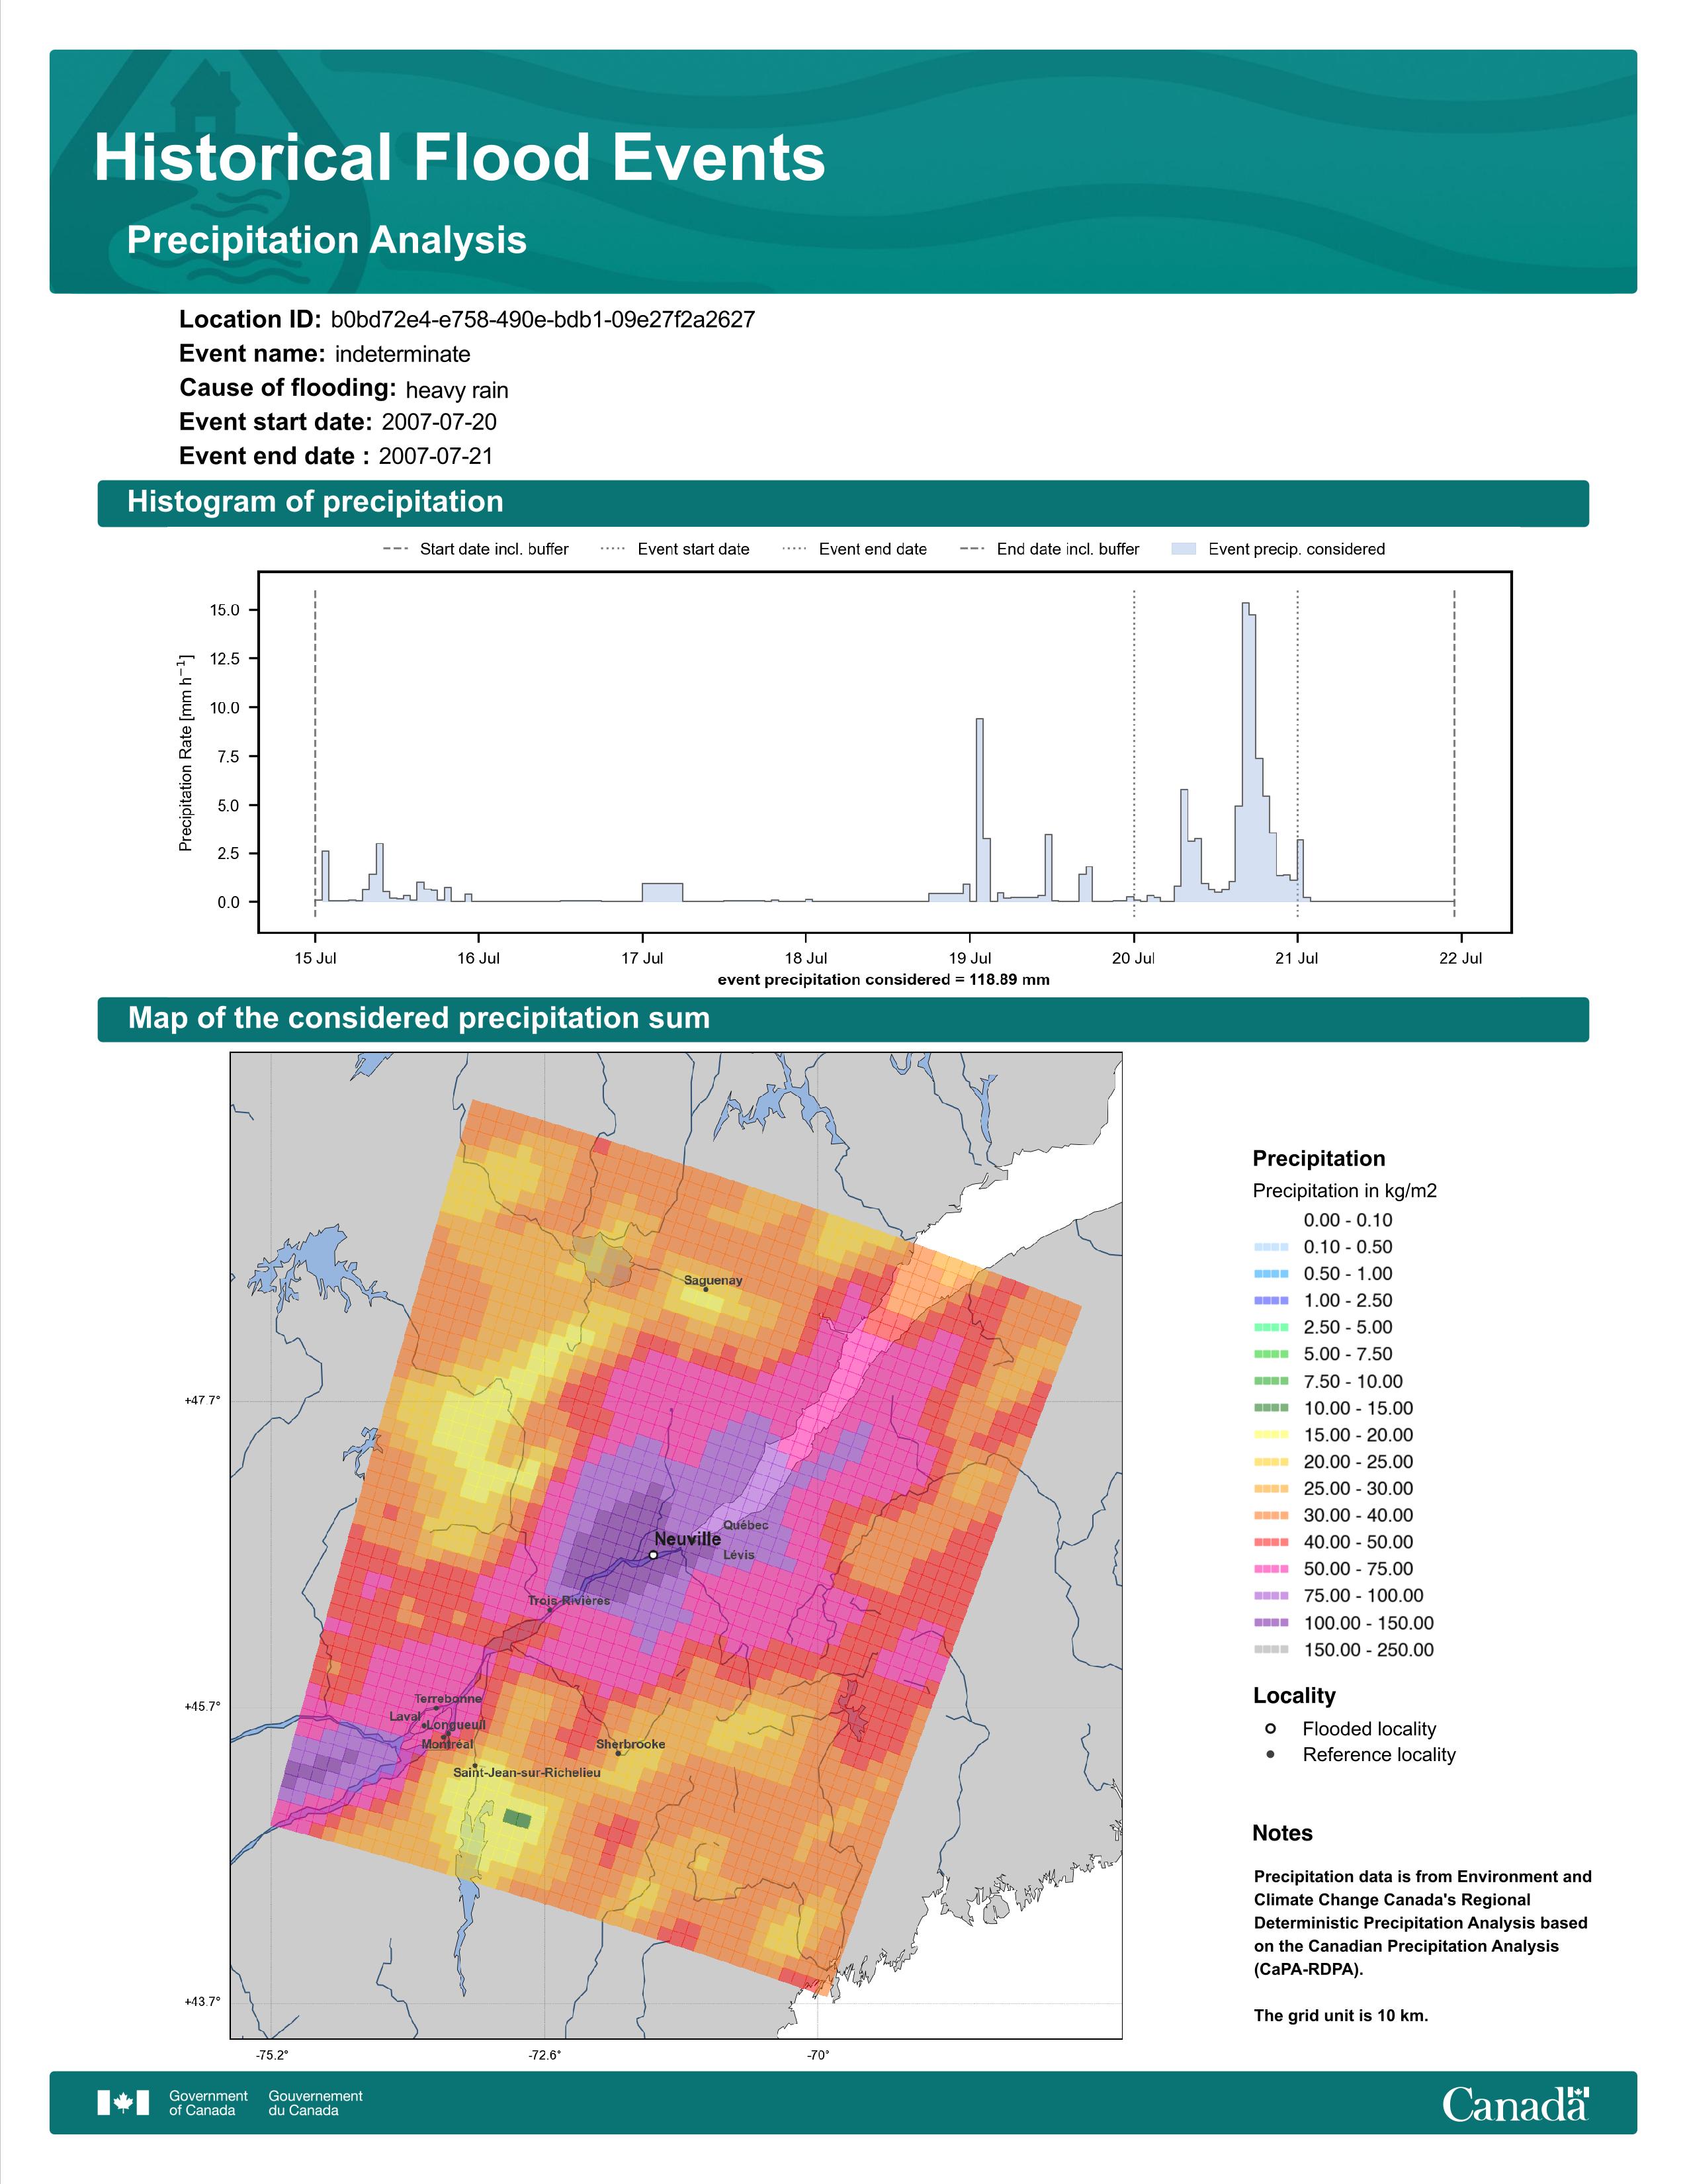Click the 7.50 - 10.00 precipitation color swatch
Screen dimensions: 1687x2184
1270,1381
